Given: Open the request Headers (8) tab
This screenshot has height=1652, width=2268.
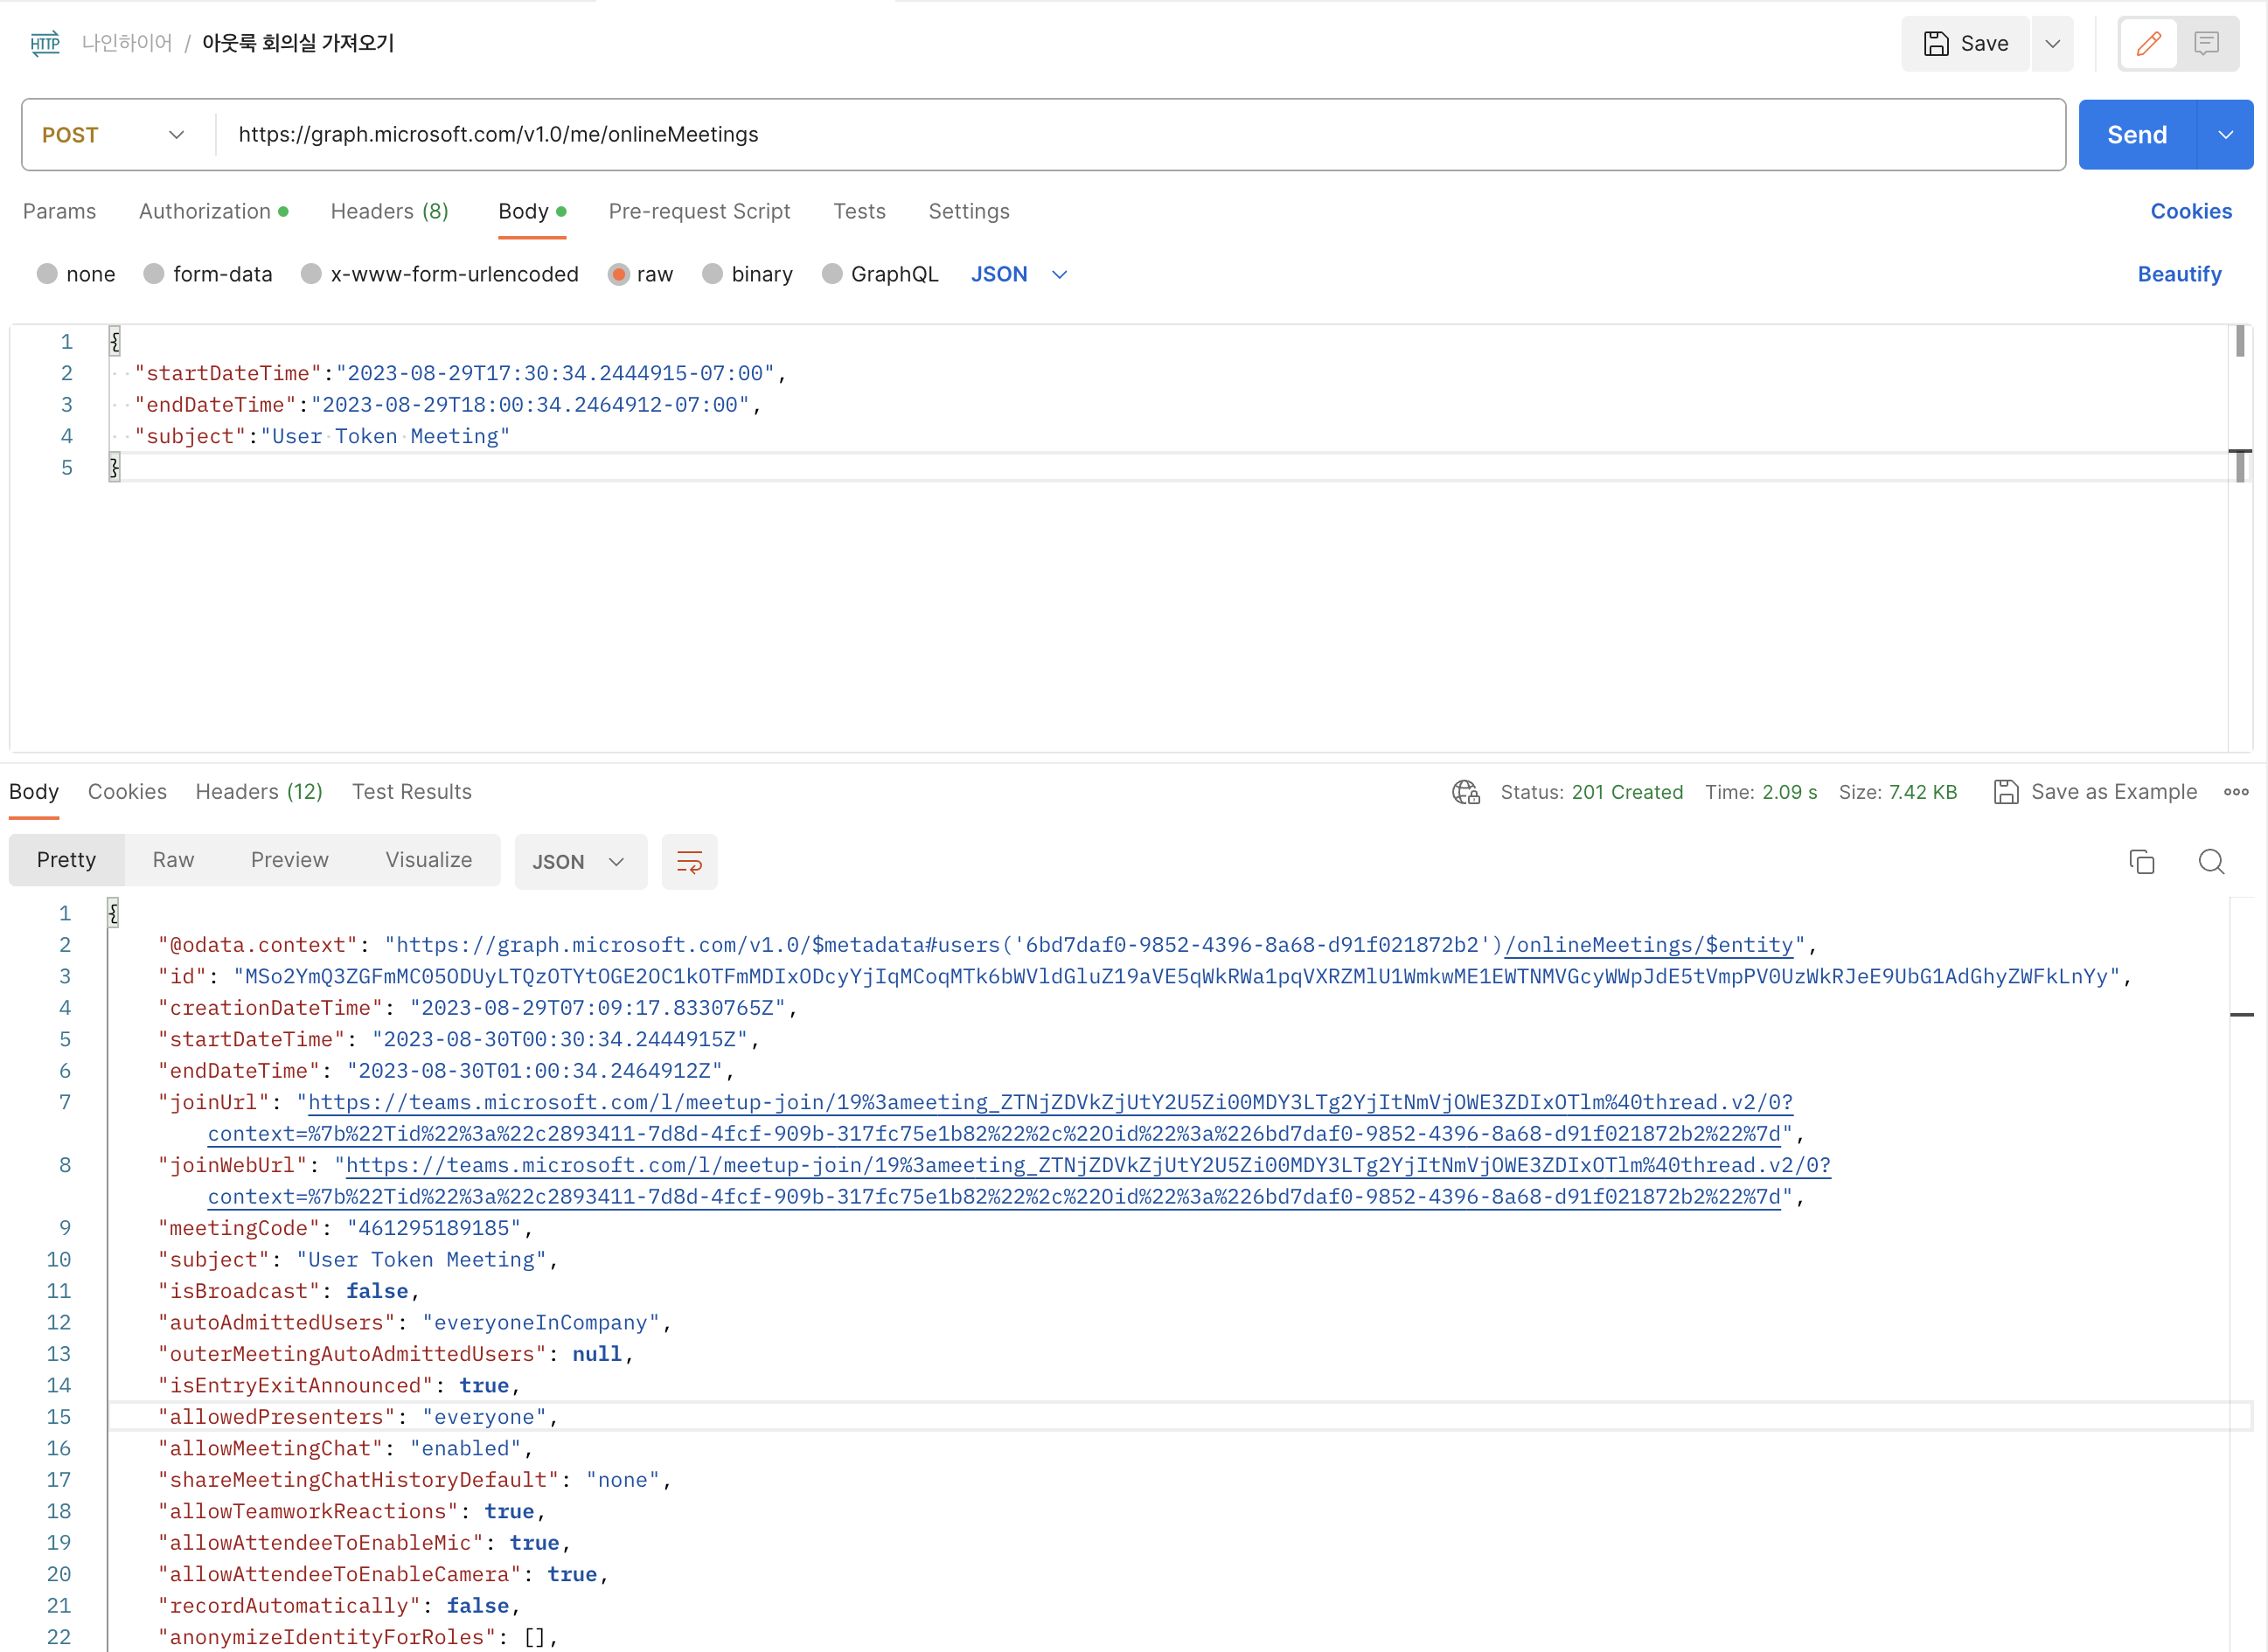Looking at the screenshot, I should click(x=389, y=211).
